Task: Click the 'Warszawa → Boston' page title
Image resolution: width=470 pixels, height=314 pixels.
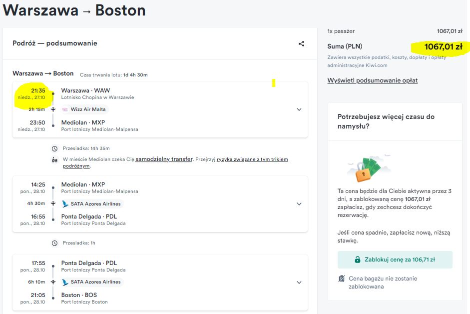Action: coord(74,10)
